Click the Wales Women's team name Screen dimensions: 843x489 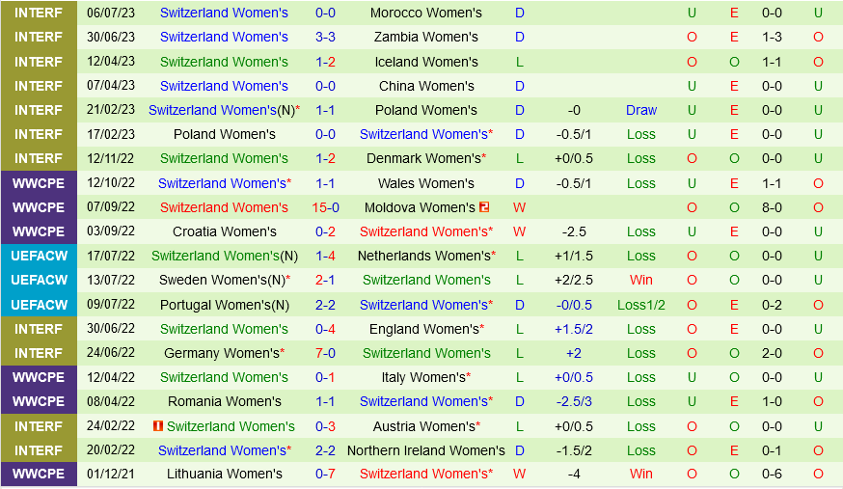coord(426,183)
